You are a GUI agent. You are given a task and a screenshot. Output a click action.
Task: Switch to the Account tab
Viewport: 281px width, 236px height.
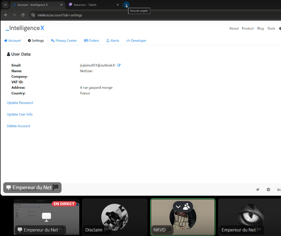[12, 40]
